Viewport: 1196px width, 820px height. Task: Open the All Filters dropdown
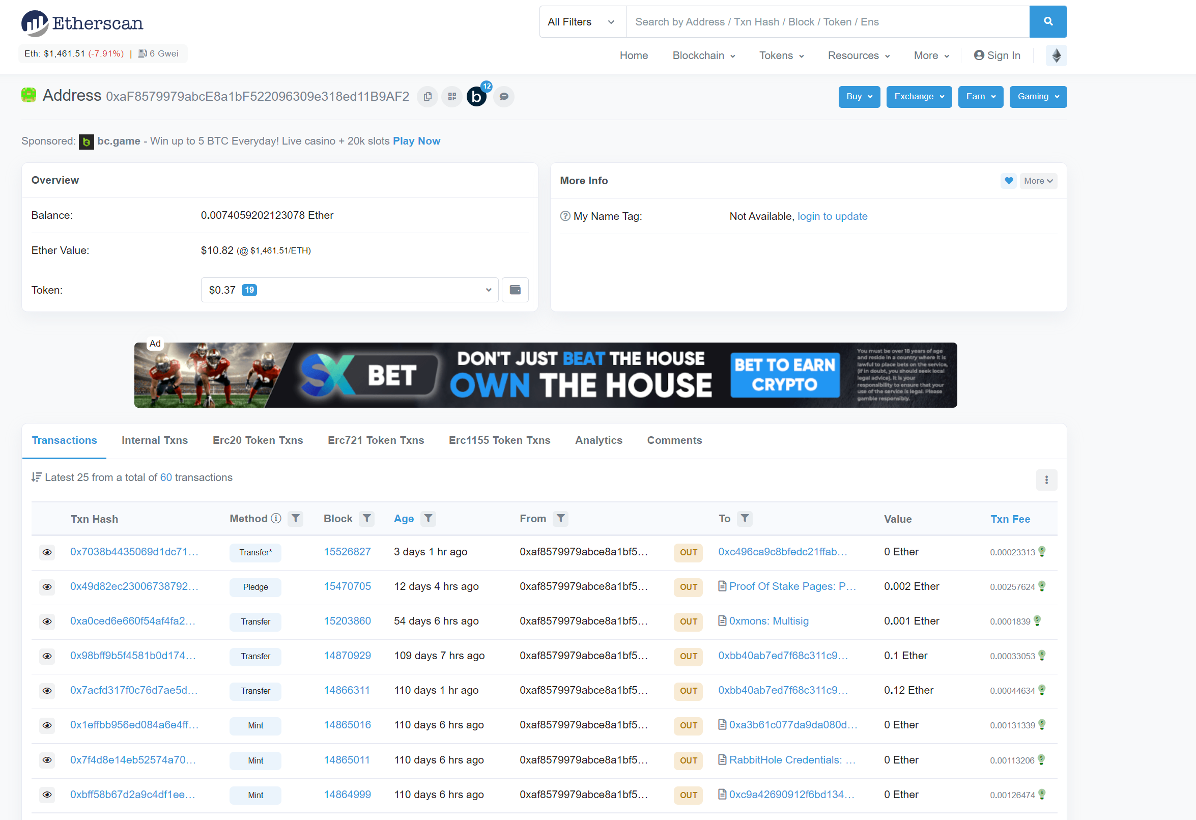point(582,21)
